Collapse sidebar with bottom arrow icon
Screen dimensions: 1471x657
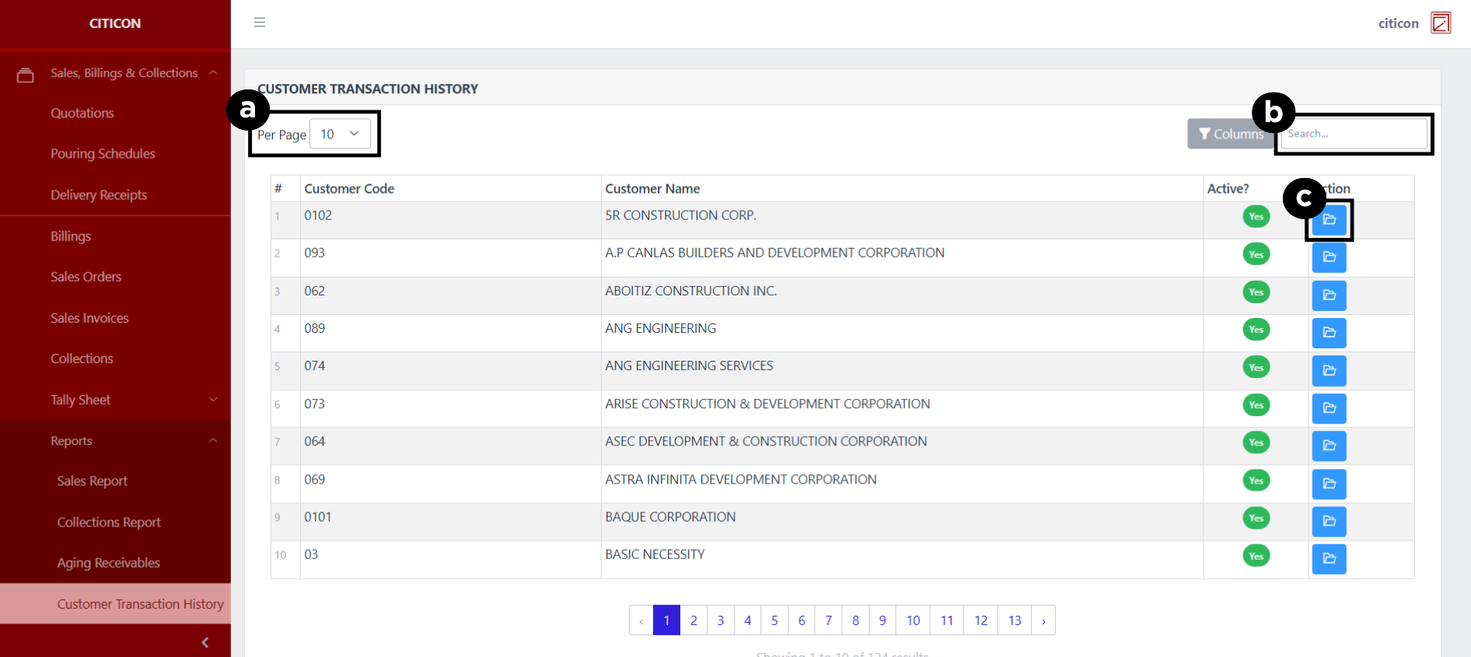click(x=205, y=642)
